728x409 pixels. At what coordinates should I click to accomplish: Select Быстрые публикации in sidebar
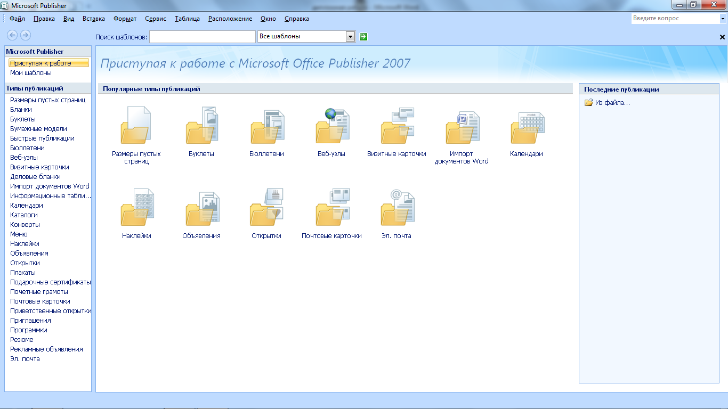[42, 138]
